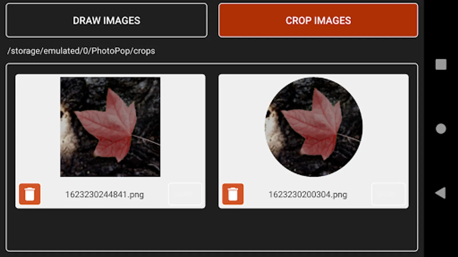Tap the dark gap between the two crop cards
The width and height of the screenshot is (458, 257).
click(212, 141)
